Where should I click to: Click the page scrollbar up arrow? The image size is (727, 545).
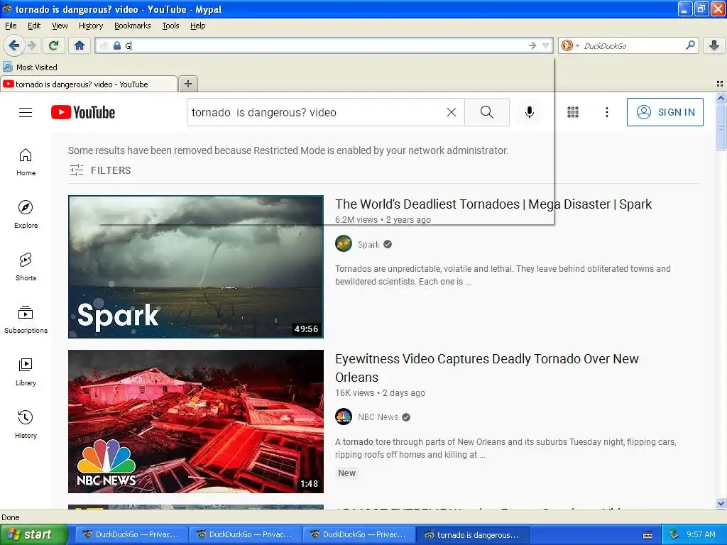[x=721, y=98]
